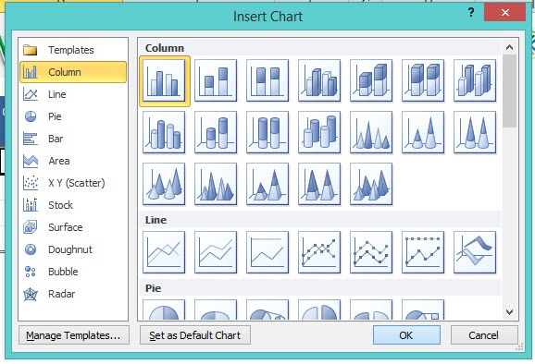Close the Insert Chart dialog

click(x=505, y=13)
